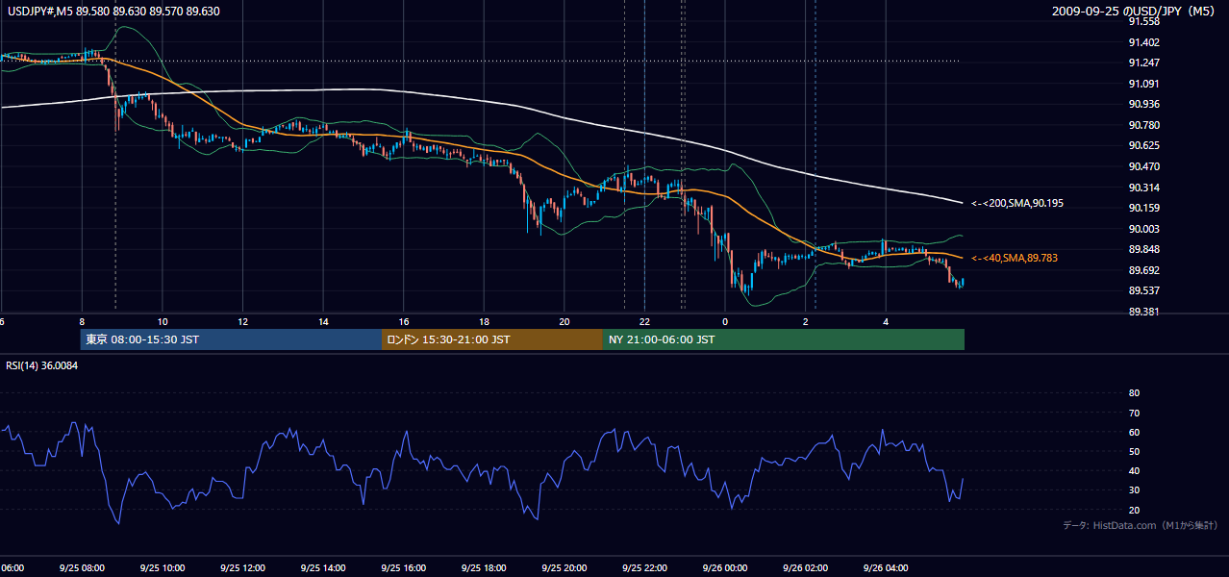Click the RSI(14) 36.0084 indicator label
The image size is (1229, 577).
pos(42,365)
